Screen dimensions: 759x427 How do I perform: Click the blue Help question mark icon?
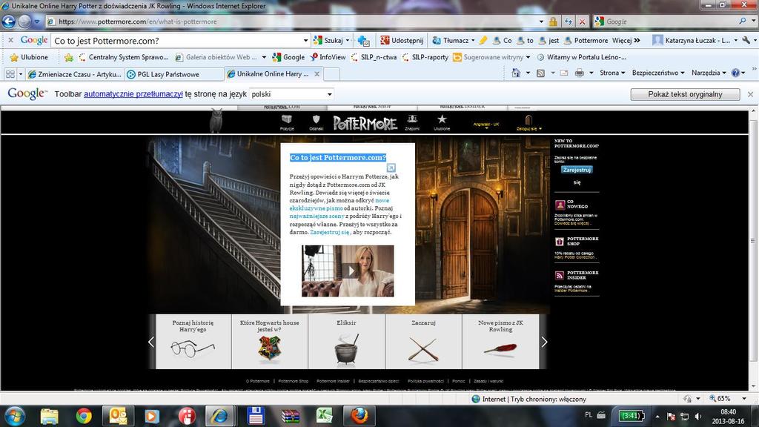736,73
